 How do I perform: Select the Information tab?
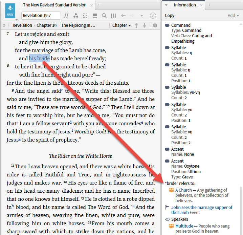pos(185,5)
